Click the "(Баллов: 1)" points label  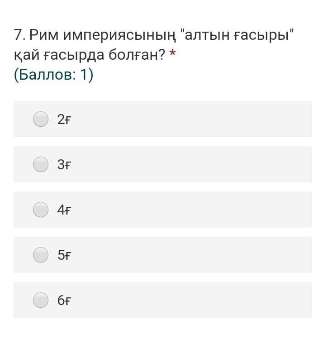[x=53, y=75]
